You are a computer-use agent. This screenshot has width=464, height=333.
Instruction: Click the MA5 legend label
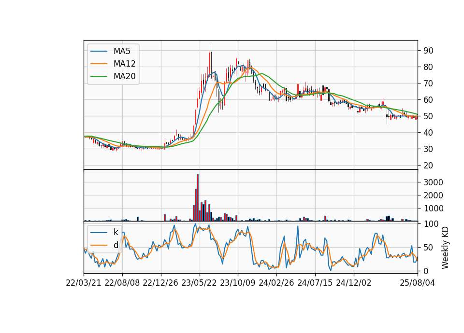click(122, 51)
